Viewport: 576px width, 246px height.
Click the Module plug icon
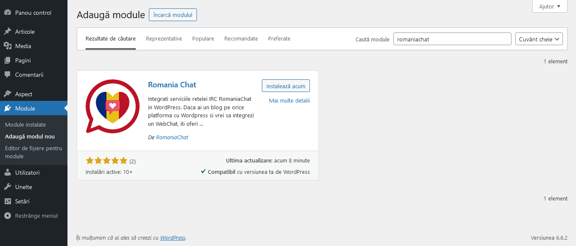(x=8, y=108)
